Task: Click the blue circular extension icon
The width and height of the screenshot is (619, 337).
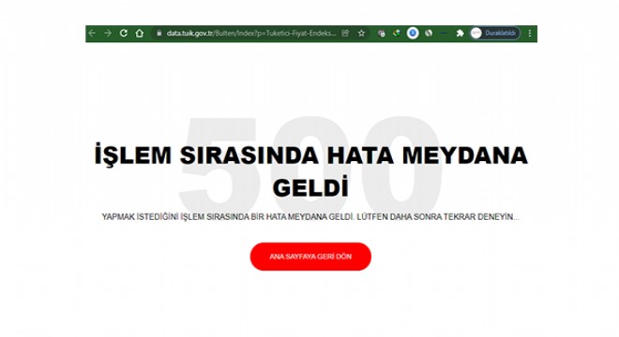Action: click(413, 34)
